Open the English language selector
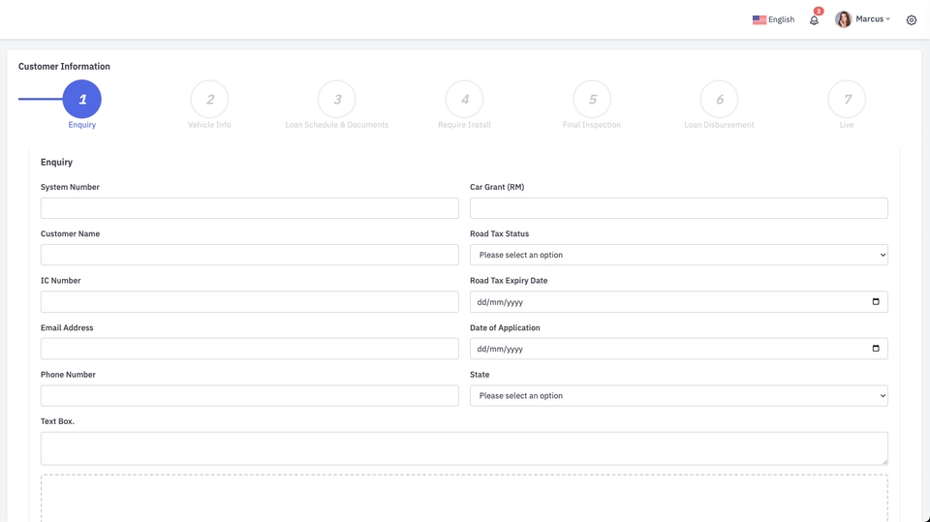This screenshot has width=930, height=522. click(773, 19)
